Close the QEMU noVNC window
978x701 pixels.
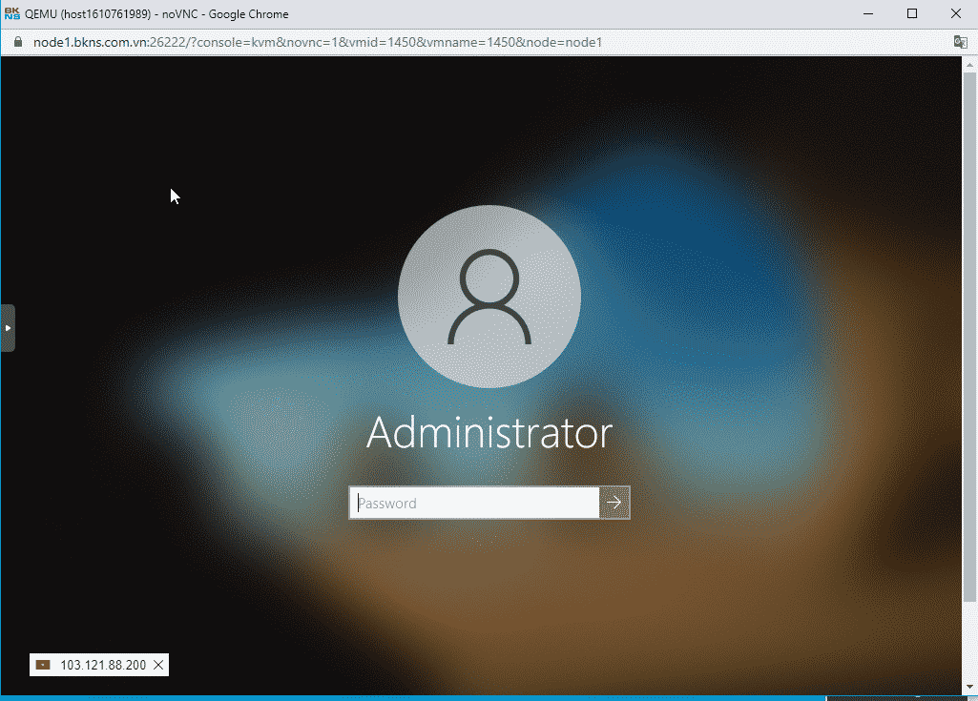click(x=955, y=13)
